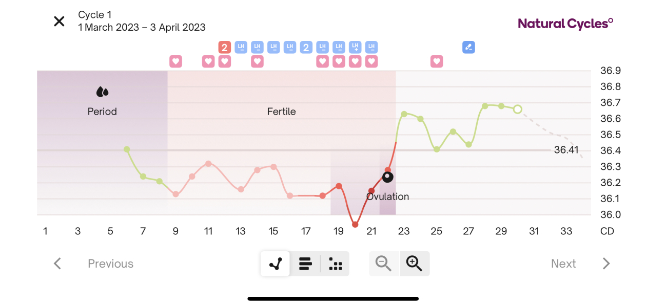Viewport: 666px width, 307px height.
Task: Close the Cycle 1 graph view
Action: point(60,21)
